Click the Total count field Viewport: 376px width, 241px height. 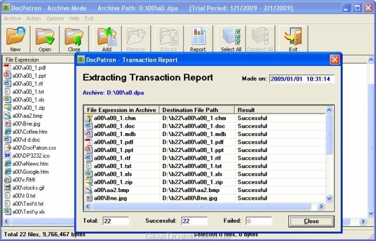pyautogui.click(x=115, y=221)
